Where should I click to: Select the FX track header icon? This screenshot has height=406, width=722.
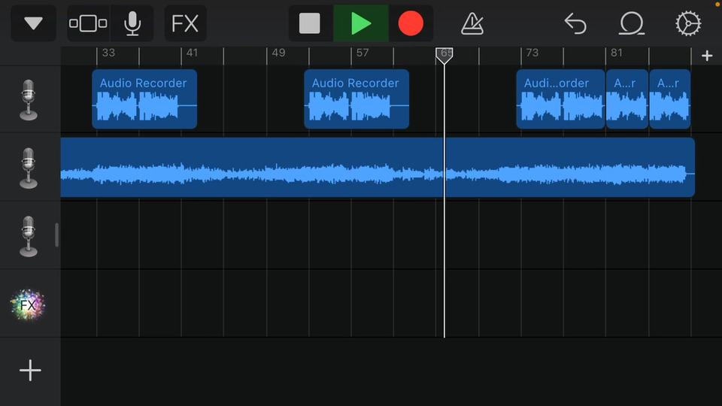pyautogui.click(x=28, y=304)
